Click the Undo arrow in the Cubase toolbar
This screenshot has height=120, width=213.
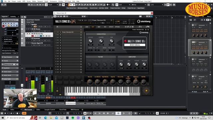pyautogui.click(x=2, y=5)
